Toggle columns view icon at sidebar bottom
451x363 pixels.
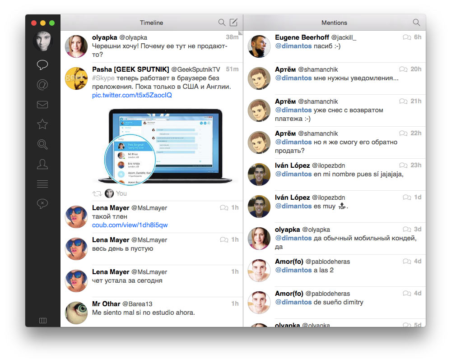coord(42,321)
